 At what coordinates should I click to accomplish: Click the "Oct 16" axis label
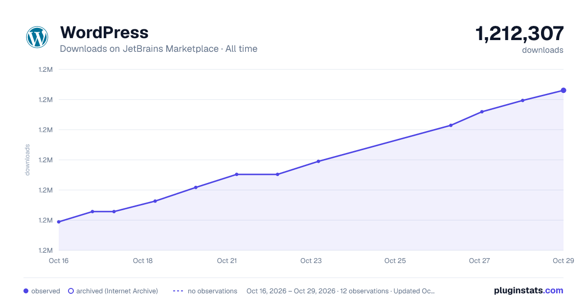coord(59,261)
